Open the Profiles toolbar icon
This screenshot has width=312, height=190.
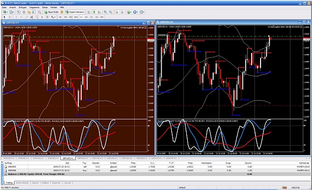[11, 12]
